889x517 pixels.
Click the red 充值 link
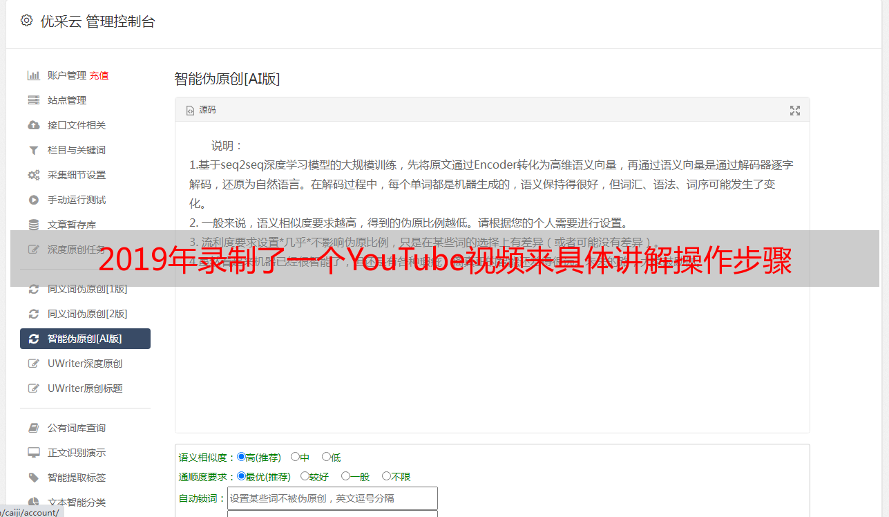[x=99, y=75]
